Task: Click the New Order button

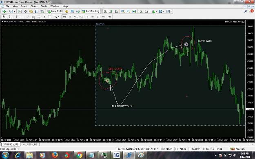Action: (x=55, y=11)
